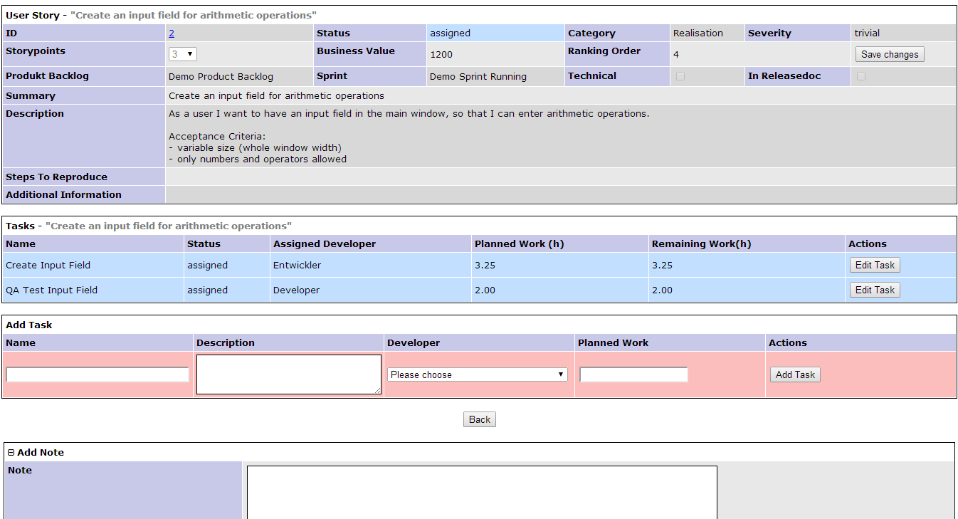Click the Back button
958x519 pixels.
[x=479, y=419]
